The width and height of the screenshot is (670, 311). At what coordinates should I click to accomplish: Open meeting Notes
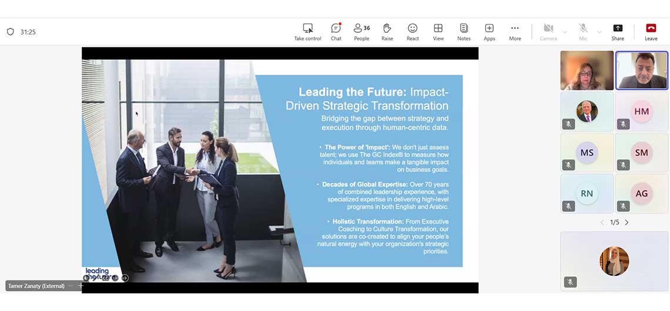click(464, 32)
